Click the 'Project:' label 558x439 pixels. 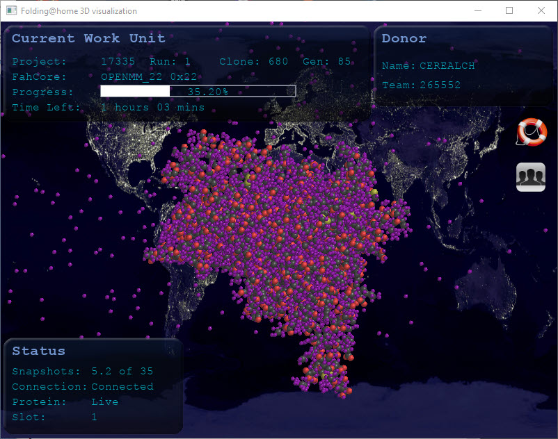(39, 61)
